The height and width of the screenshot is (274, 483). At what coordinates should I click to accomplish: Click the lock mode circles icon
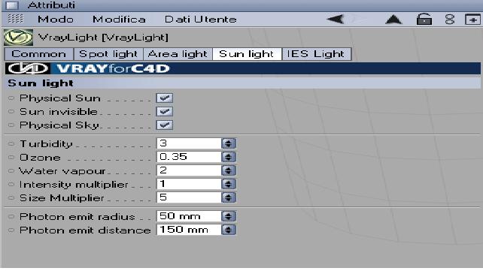tap(450, 20)
